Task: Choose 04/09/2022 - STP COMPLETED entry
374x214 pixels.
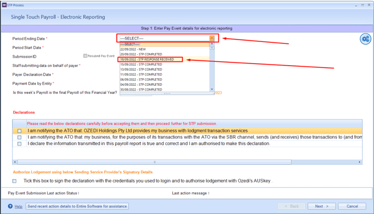Action: pos(165,85)
